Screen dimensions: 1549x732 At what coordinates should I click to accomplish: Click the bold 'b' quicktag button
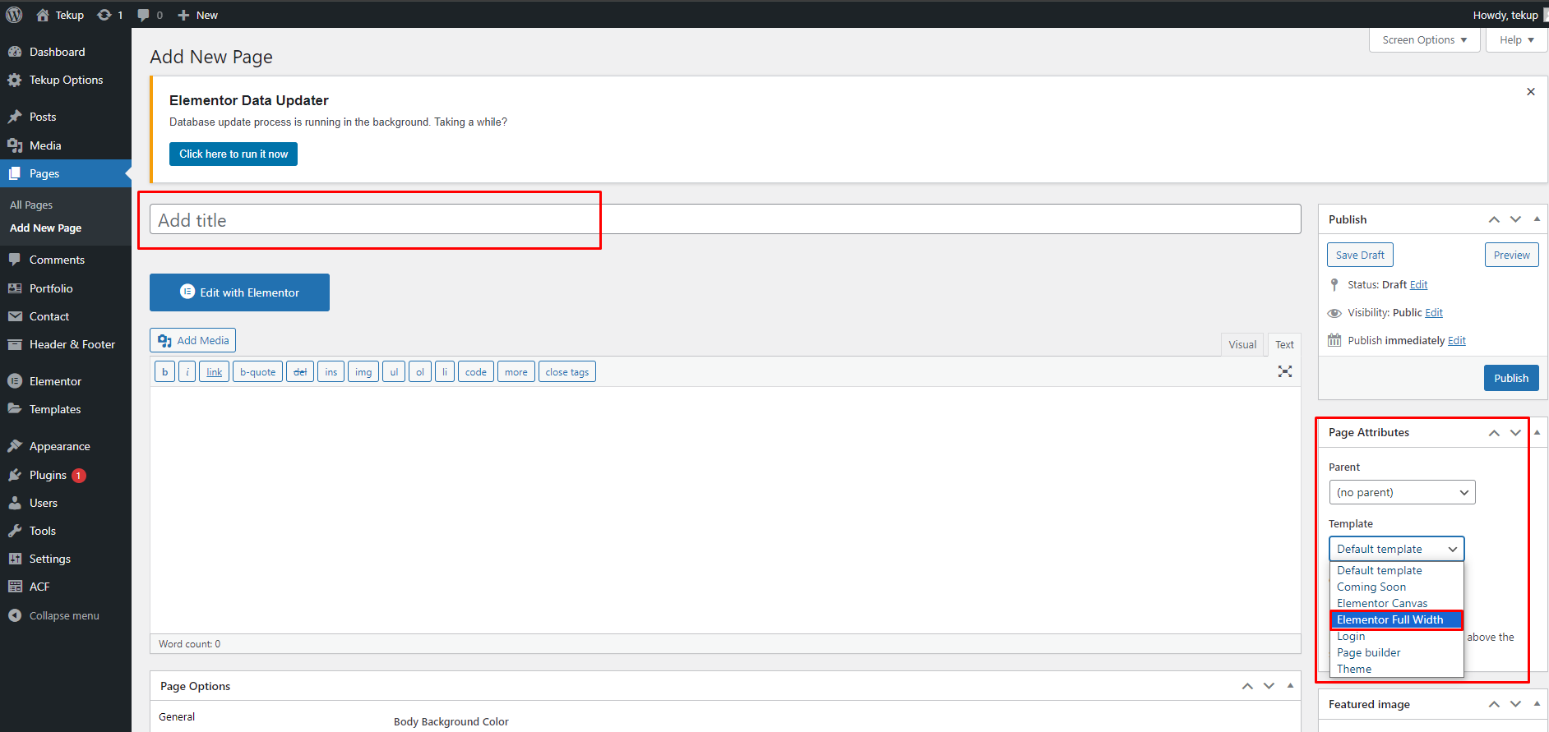164,372
